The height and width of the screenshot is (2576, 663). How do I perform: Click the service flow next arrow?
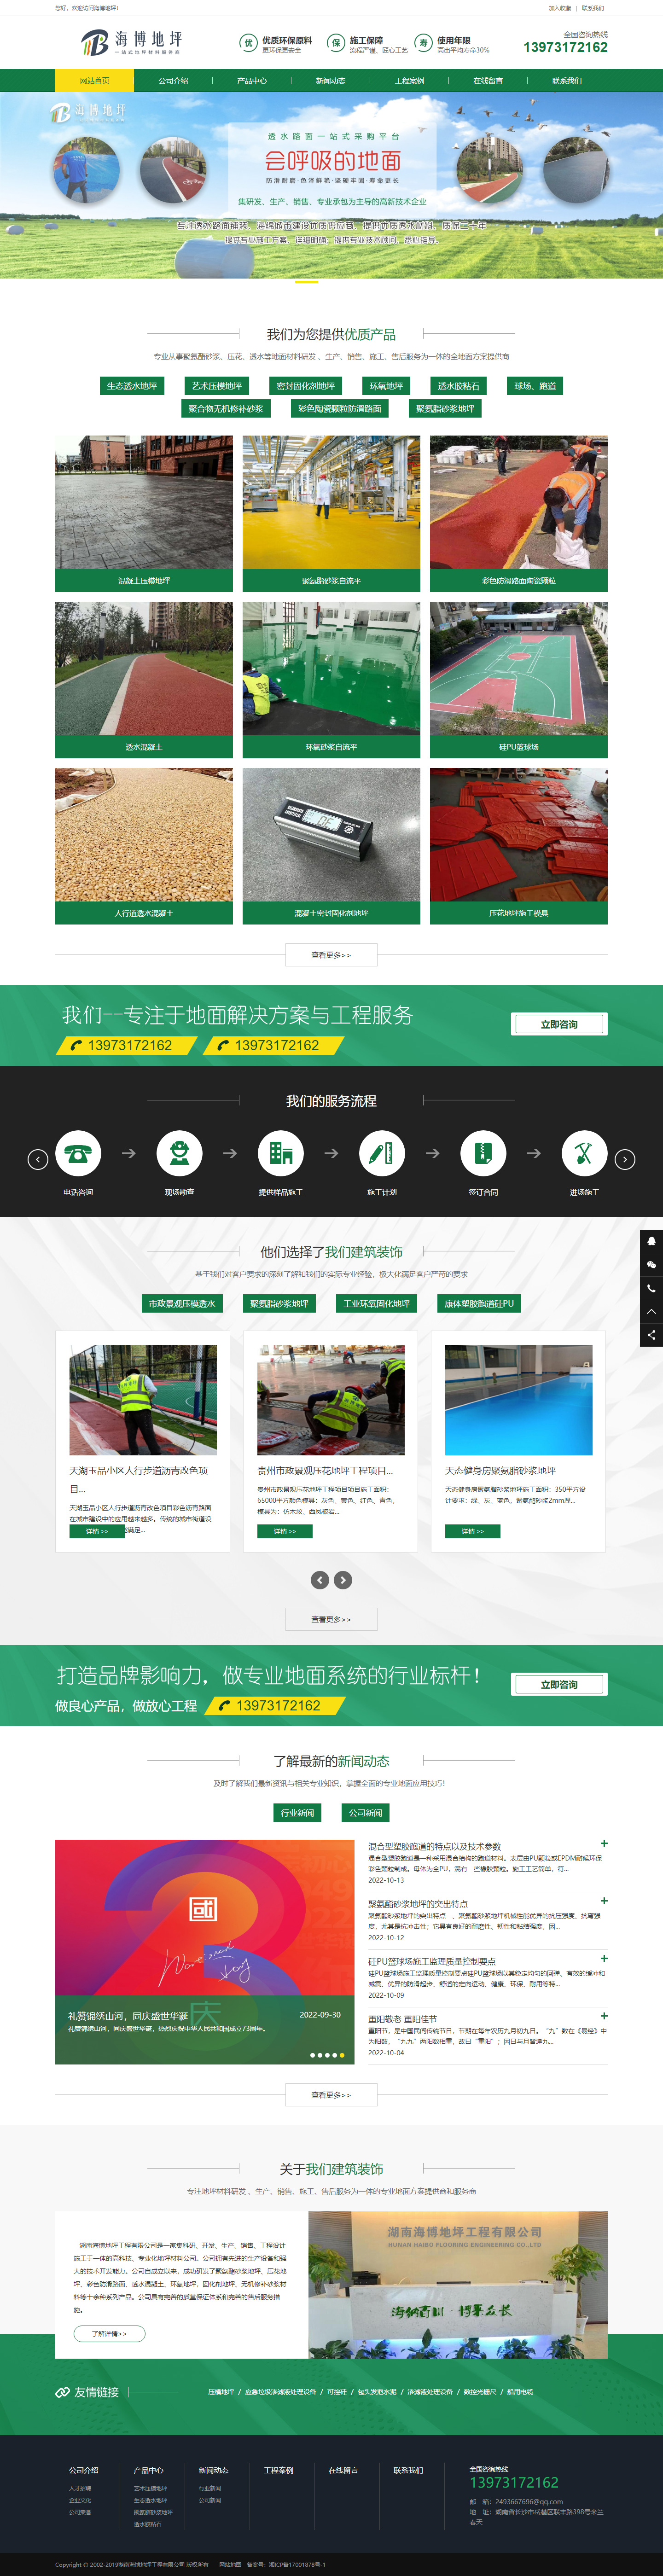click(625, 1159)
